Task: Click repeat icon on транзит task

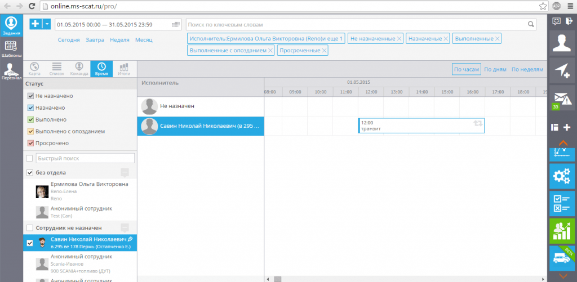Action: [478, 123]
